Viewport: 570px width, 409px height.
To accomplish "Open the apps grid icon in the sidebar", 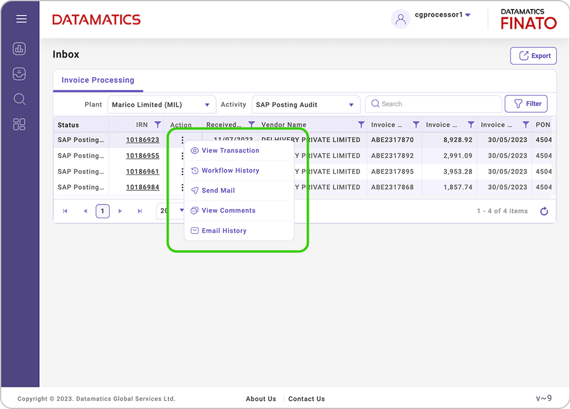I will pyautogui.click(x=19, y=124).
